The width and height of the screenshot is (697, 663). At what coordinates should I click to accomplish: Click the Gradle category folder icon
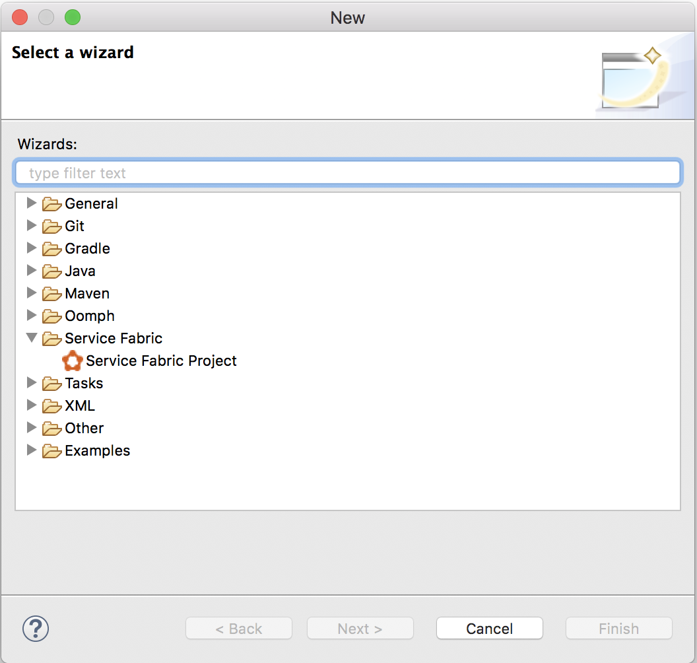(51, 248)
